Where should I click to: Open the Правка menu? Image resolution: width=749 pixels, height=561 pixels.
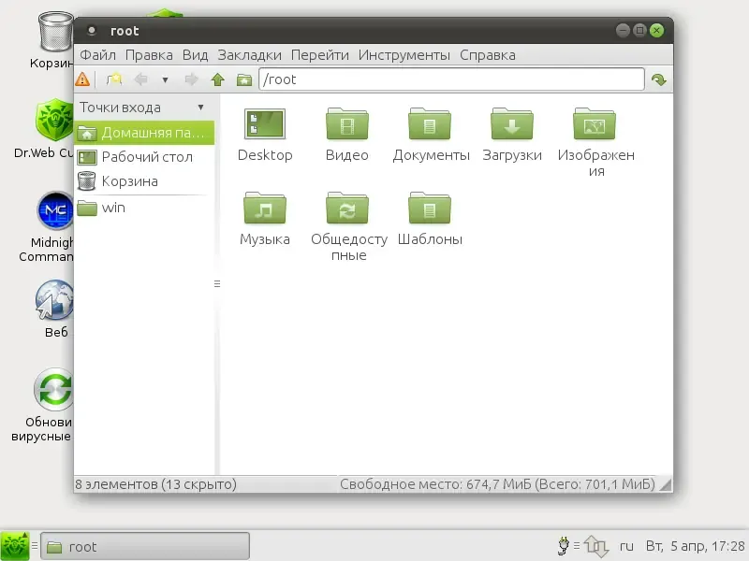click(x=149, y=55)
